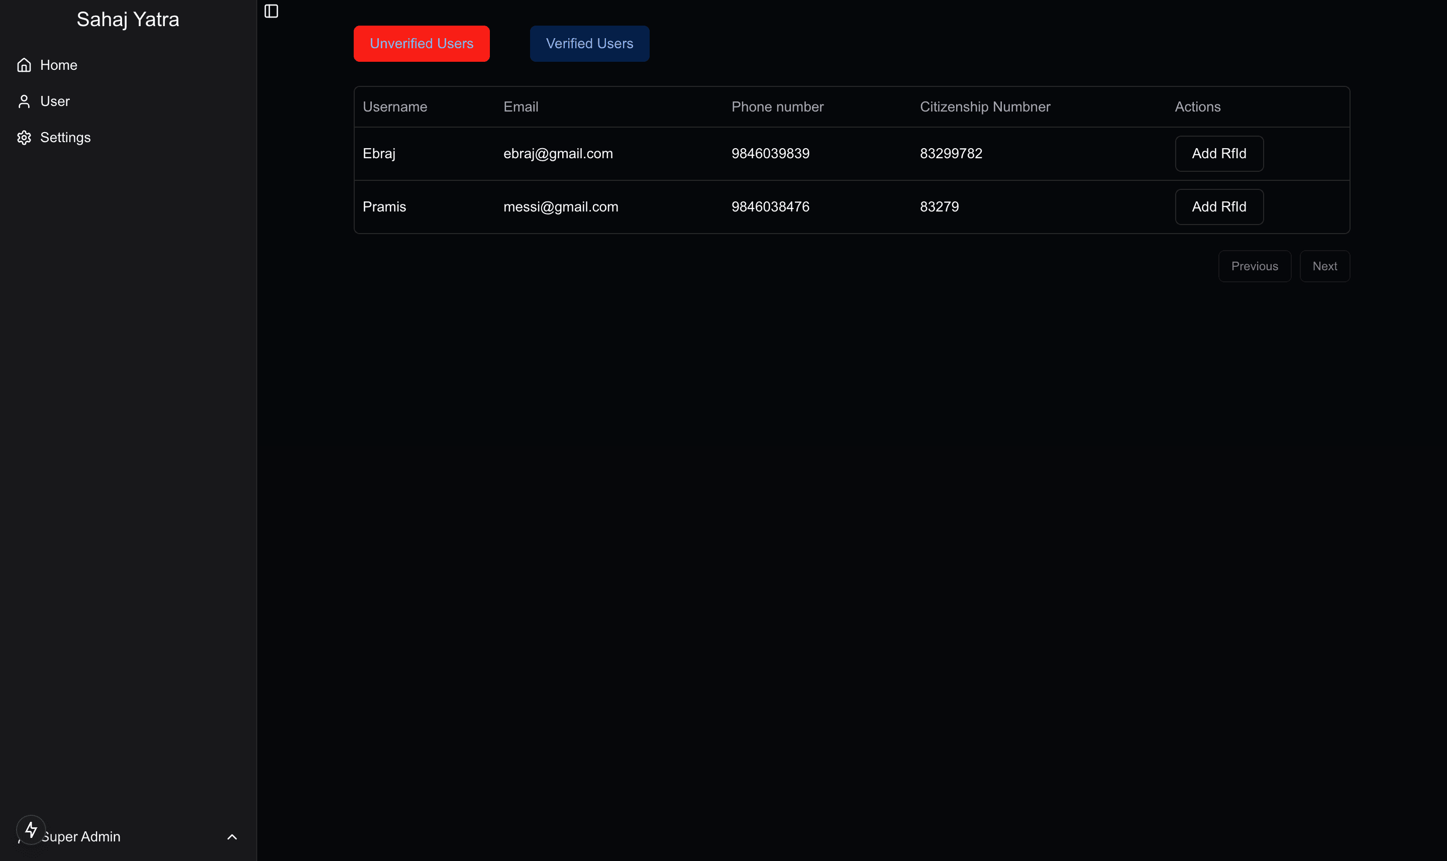Open the User sidebar menu item
Image resolution: width=1447 pixels, height=861 pixels.
128,101
